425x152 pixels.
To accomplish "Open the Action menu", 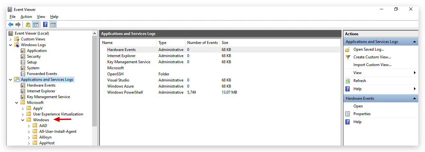I will (x=26, y=17).
